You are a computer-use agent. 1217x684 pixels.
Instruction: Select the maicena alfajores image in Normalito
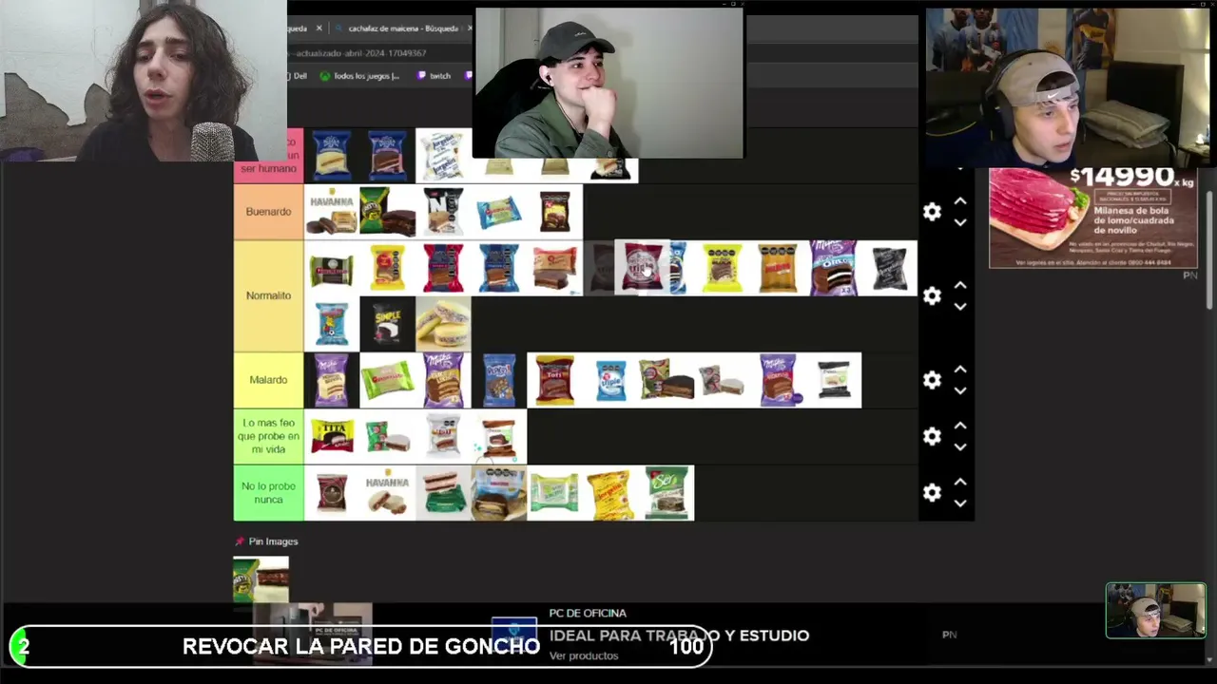click(x=443, y=324)
